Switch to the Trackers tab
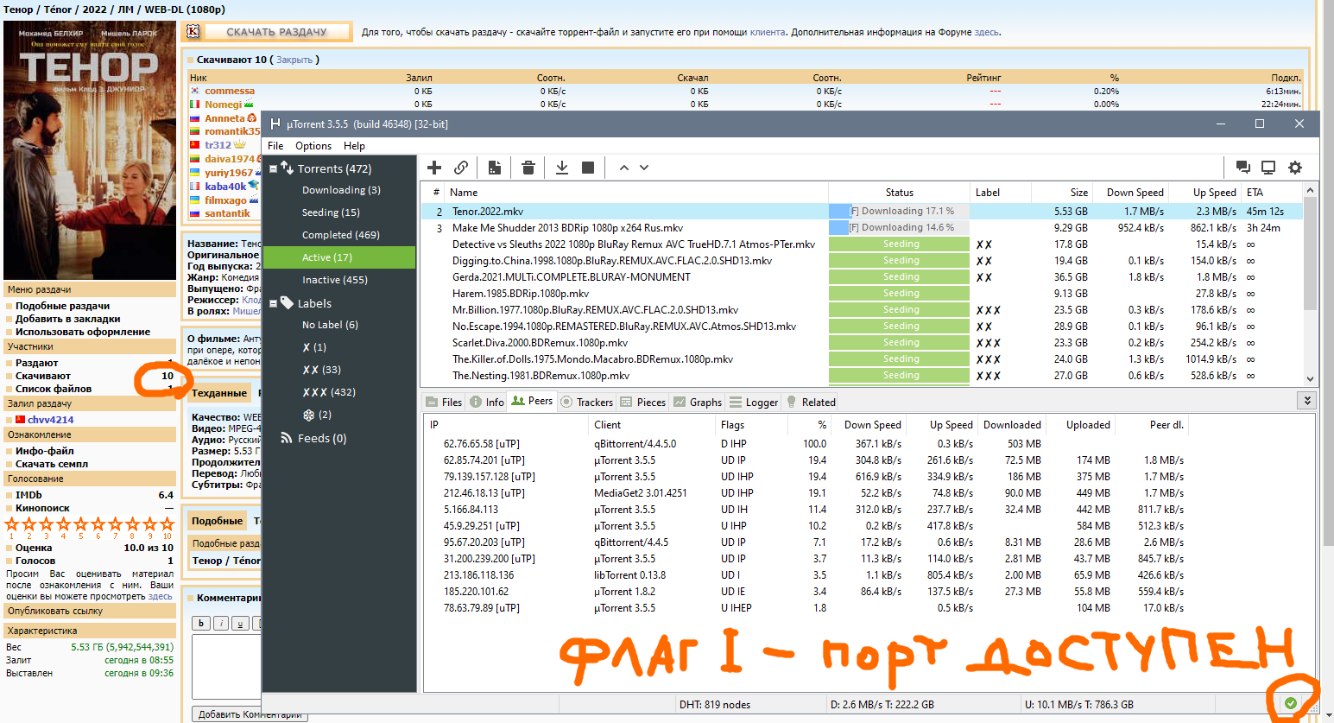Image resolution: width=1334 pixels, height=723 pixels. pos(586,402)
